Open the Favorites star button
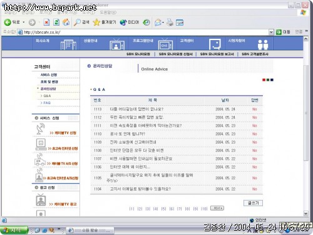 [x=105, y=22]
